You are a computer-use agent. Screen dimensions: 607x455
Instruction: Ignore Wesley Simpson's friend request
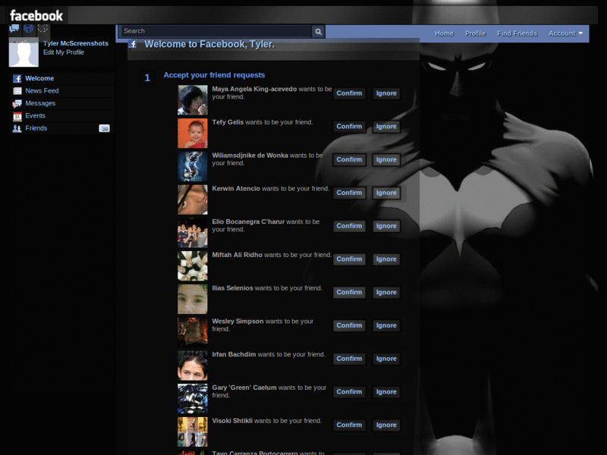coord(386,325)
